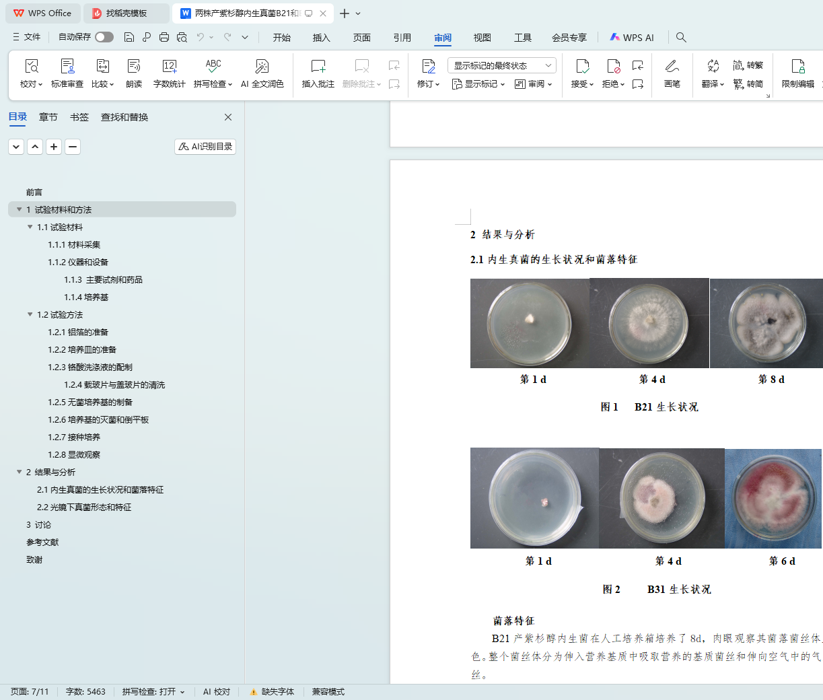Viewport: 823px width, 700px height.
Task: Click the B21 day 8 culture image
Action: tap(767, 323)
